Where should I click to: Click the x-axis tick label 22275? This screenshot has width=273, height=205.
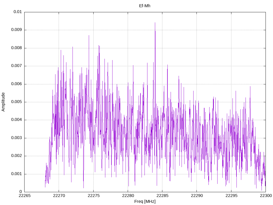94,196
